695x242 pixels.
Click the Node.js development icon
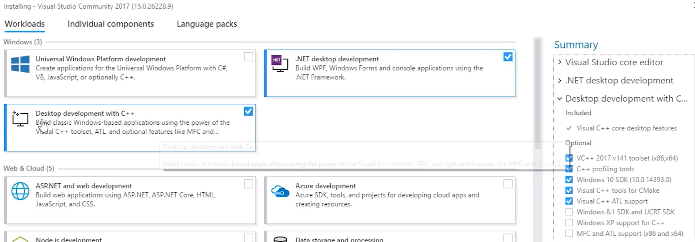(20, 239)
